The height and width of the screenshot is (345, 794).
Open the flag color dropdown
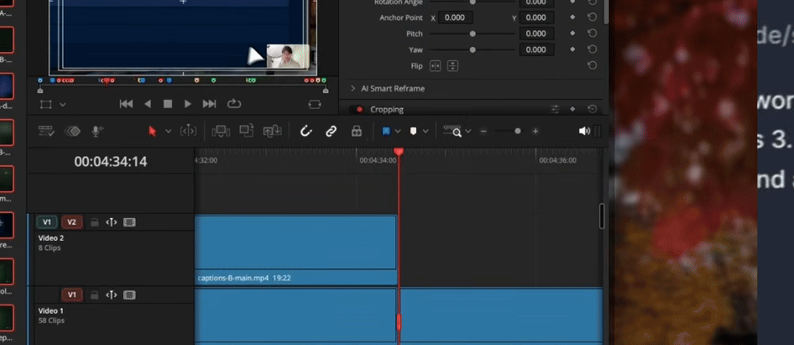point(398,131)
